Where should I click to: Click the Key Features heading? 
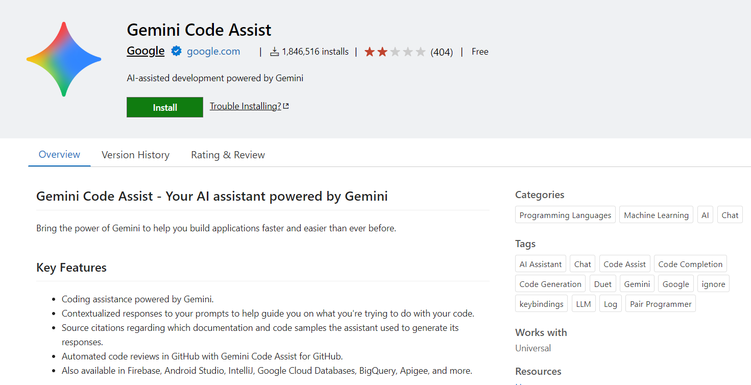coord(71,268)
